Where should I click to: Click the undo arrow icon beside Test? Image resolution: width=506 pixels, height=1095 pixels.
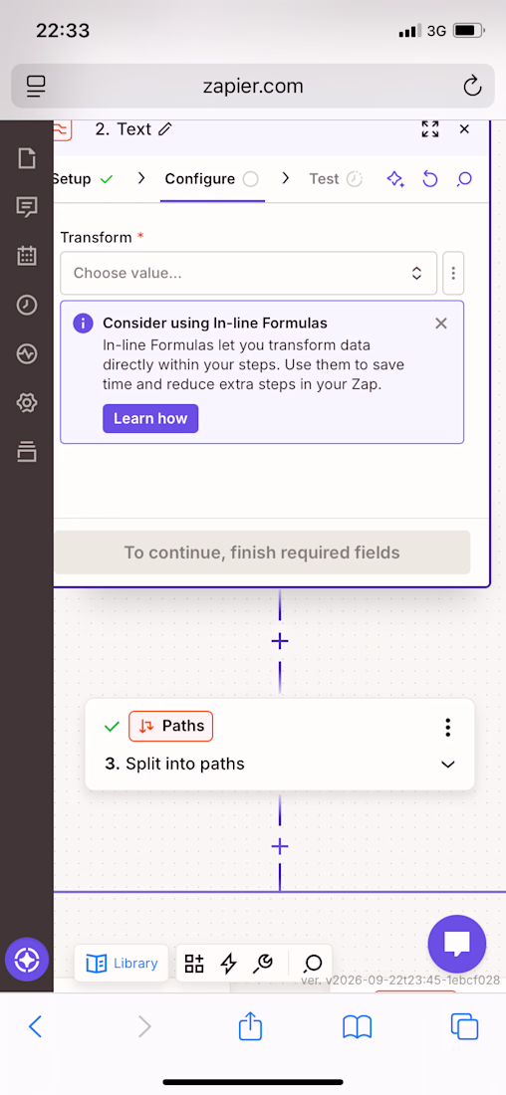[430, 179]
